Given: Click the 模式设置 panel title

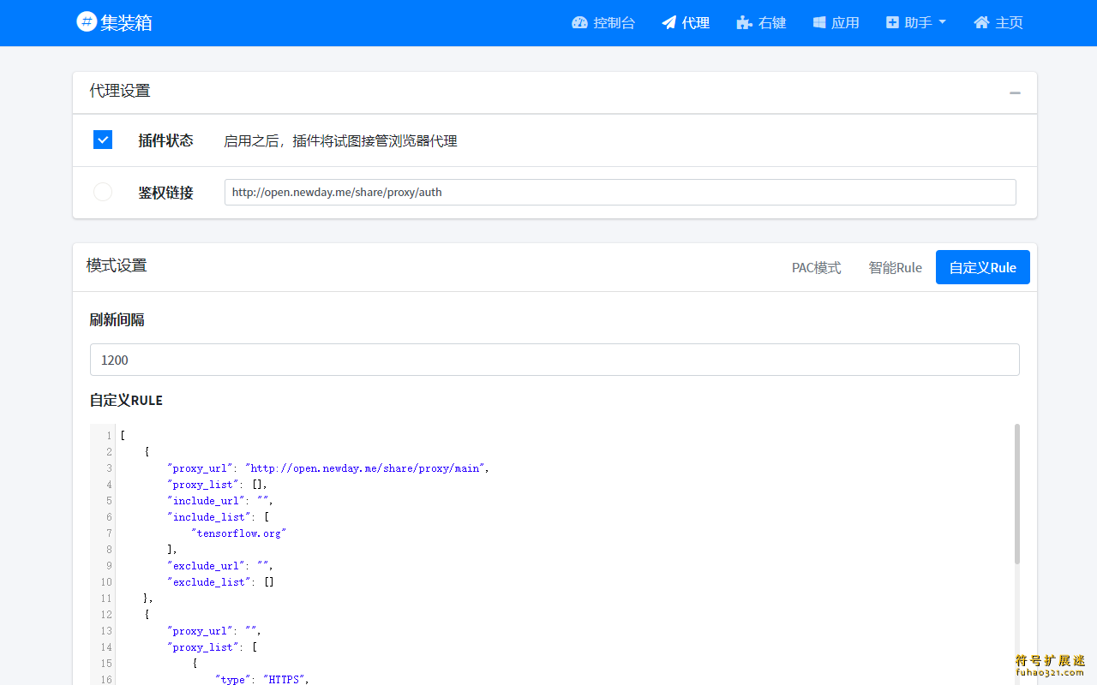Looking at the screenshot, I should 117,265.
